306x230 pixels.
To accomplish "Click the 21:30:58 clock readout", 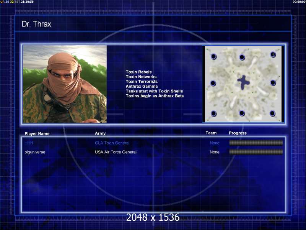I will coord(27,2).
